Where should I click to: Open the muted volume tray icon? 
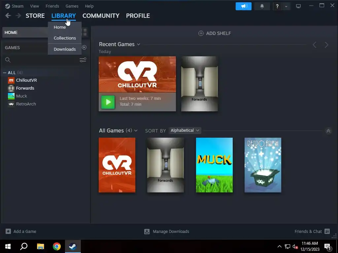pos(295,246)
